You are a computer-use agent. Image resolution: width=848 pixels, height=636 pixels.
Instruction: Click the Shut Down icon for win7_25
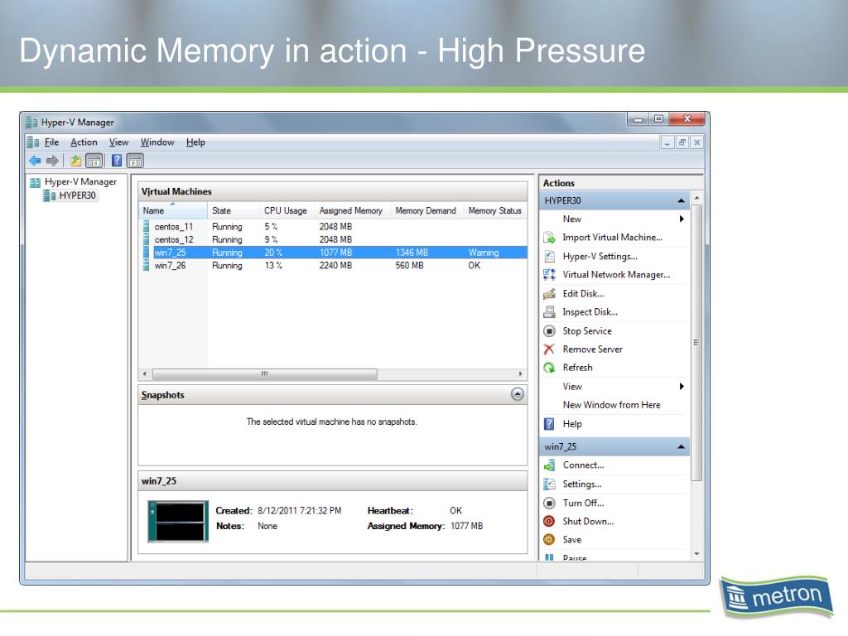[x=549, y=522]
